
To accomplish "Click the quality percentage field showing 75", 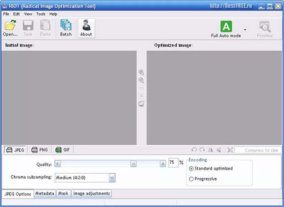I will [173, 163].
